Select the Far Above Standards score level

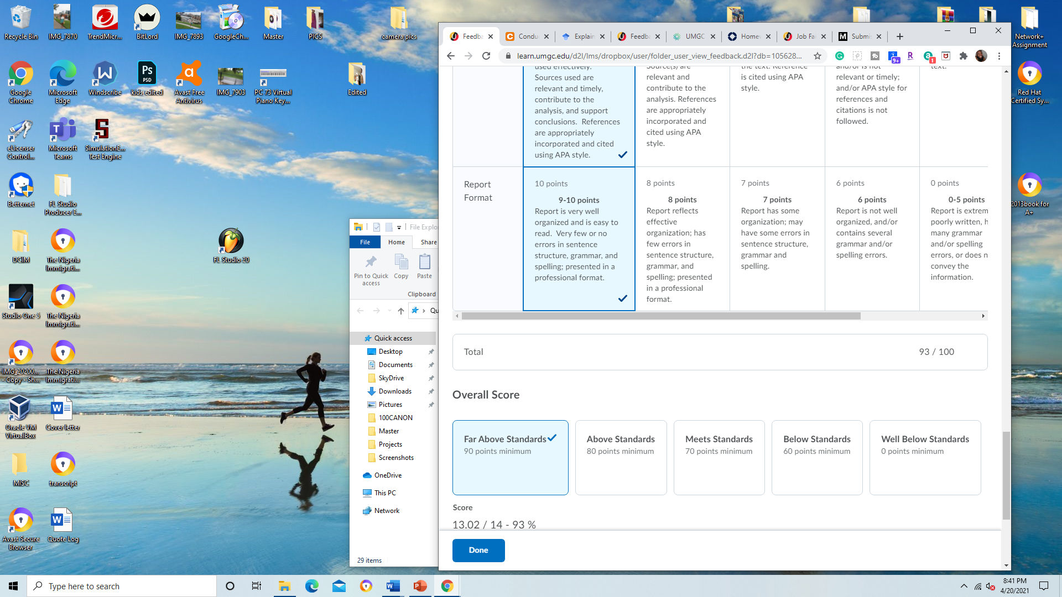[x=510, y=458]
